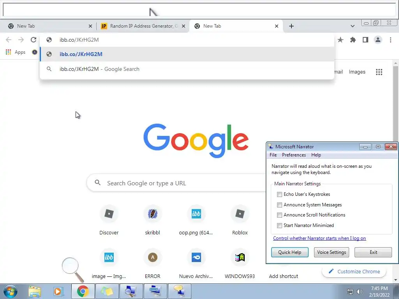Open the Extensions puzzle-piece icon
Viewport: 399px width, 299px height.
[353, 40]
